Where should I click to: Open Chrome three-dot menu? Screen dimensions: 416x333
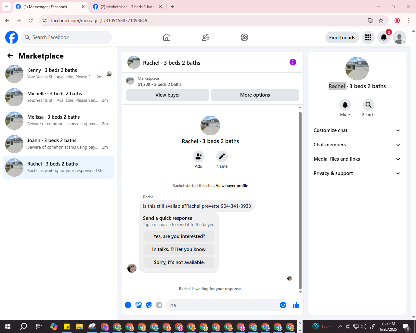tap(409, 20)
